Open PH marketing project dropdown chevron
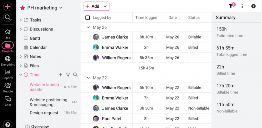 click(61, 8)
